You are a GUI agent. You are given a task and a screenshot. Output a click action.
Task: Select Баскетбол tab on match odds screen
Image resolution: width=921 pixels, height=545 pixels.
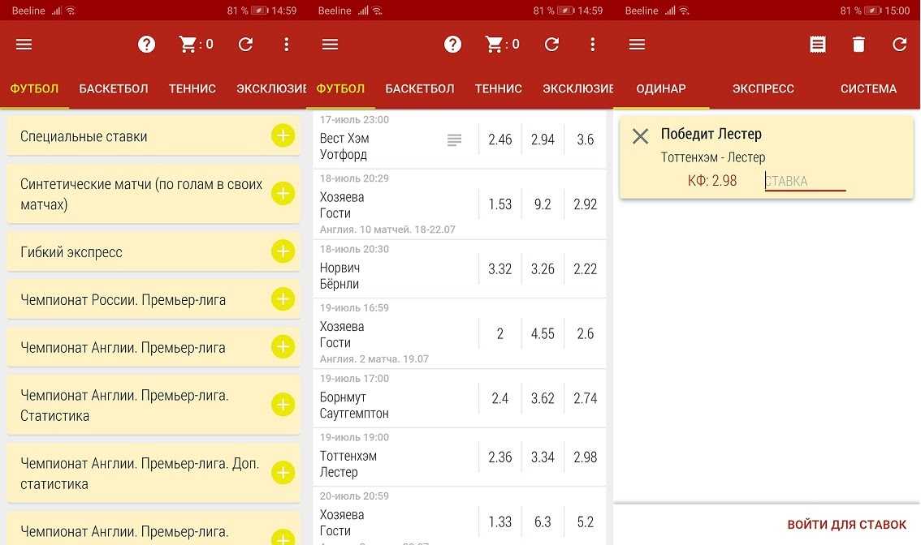(419, 88)
